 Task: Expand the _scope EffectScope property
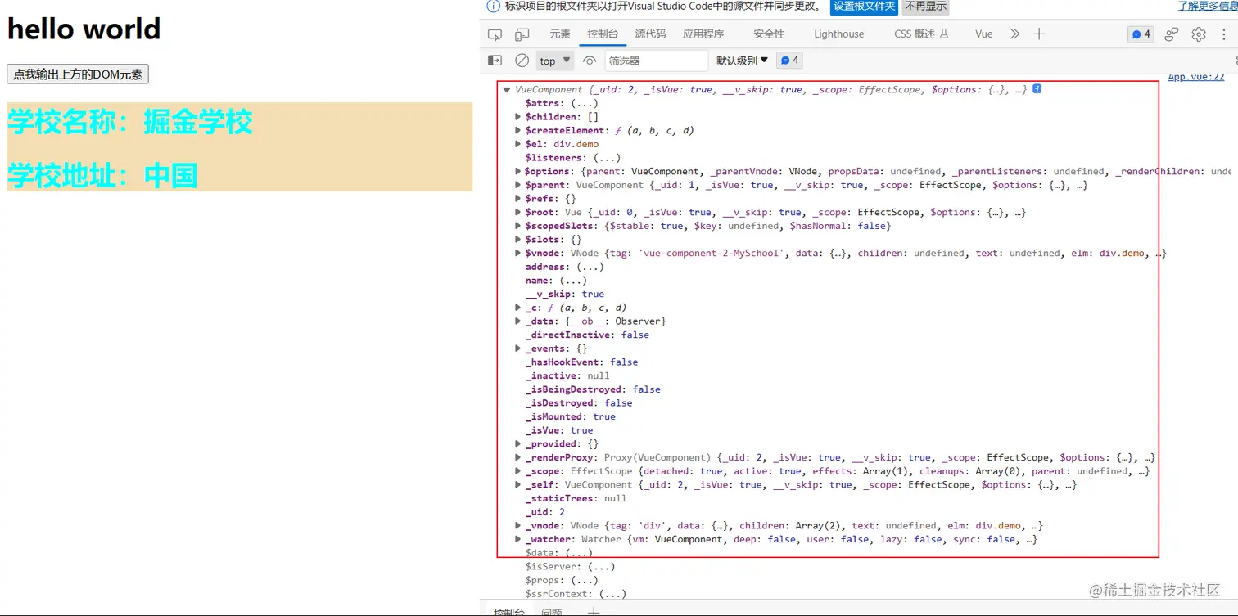517,471
